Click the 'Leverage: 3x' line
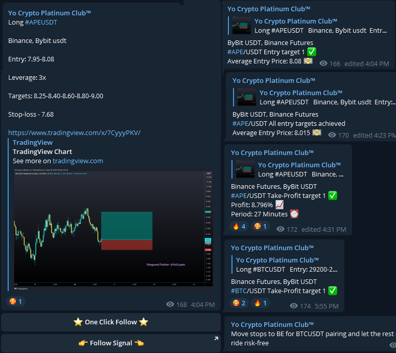 coord(27,78)
